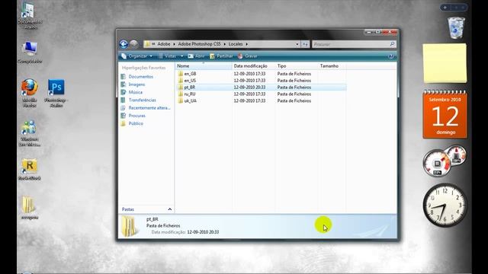The width and height of the screenshot is (488, 274).
Task: Expand arrow after Adobe in breadcrumb
Action: [x=175, y=44]
